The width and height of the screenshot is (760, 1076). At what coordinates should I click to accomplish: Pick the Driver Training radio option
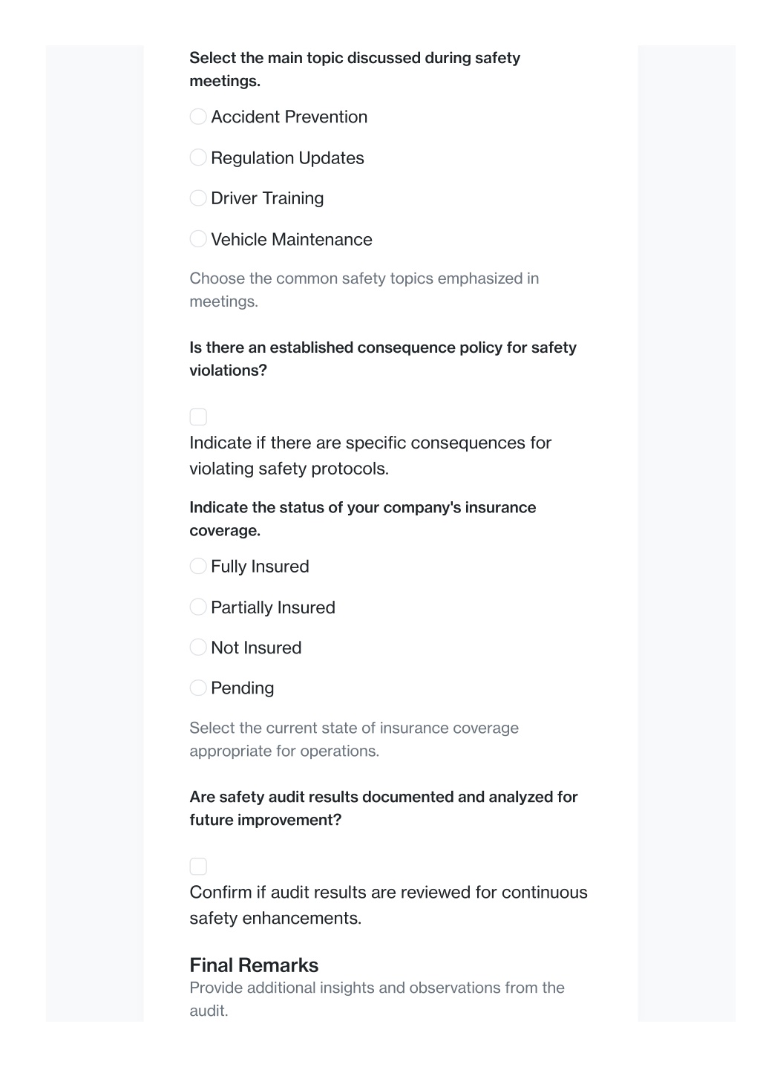(x=198, y=198)
